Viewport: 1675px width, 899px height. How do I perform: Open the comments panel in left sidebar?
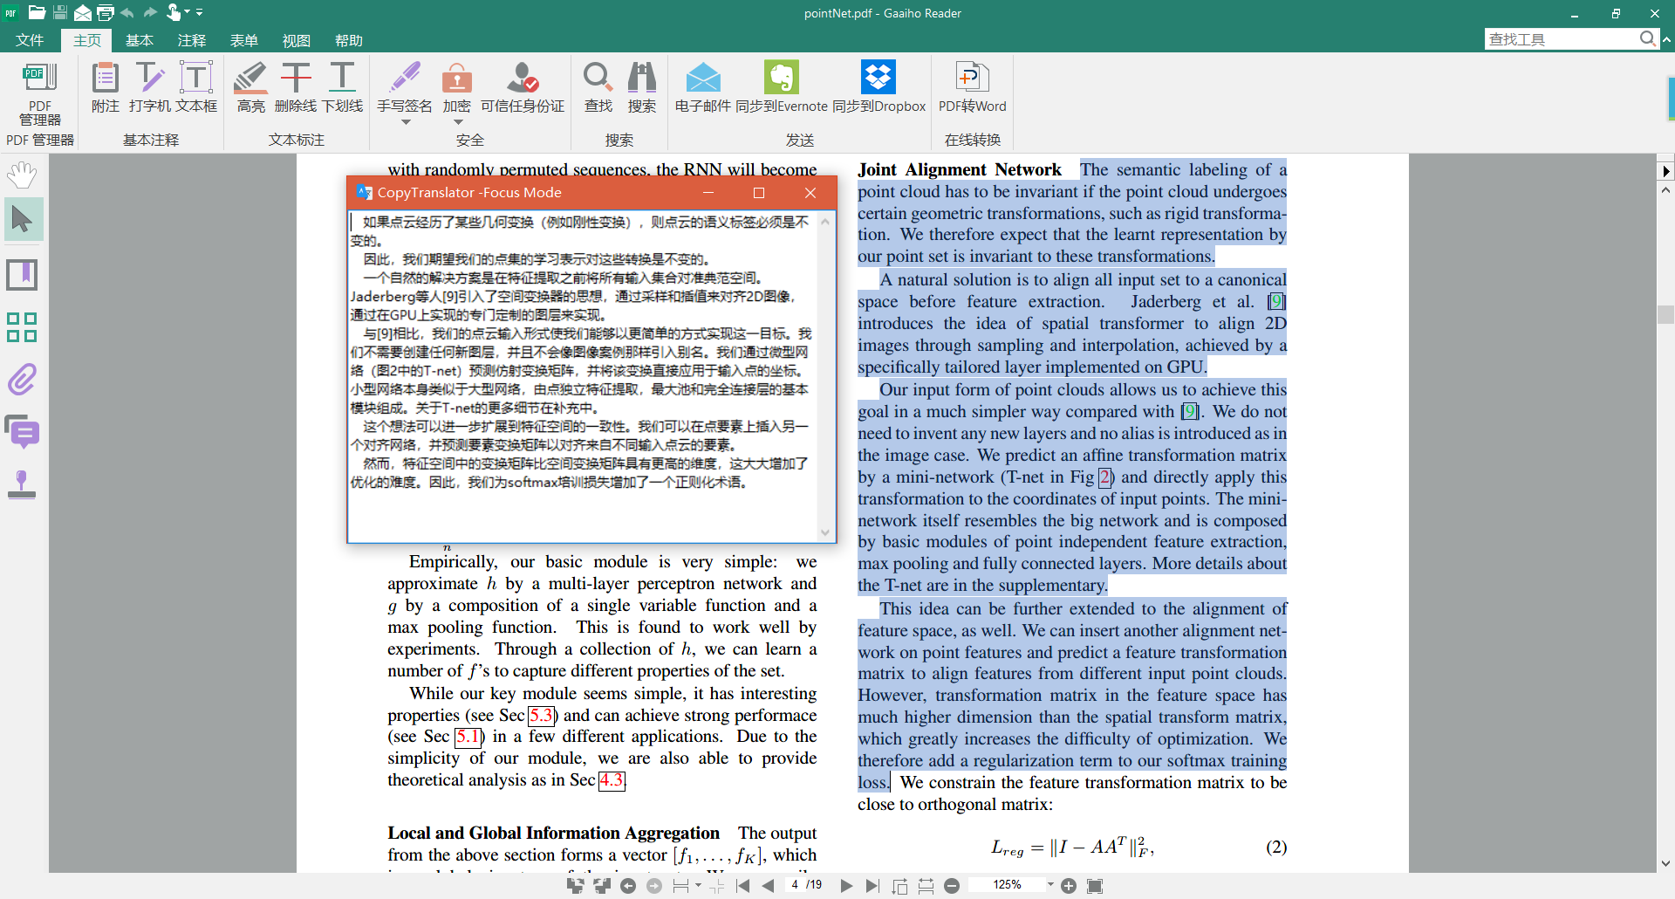(x=22, y=432)
